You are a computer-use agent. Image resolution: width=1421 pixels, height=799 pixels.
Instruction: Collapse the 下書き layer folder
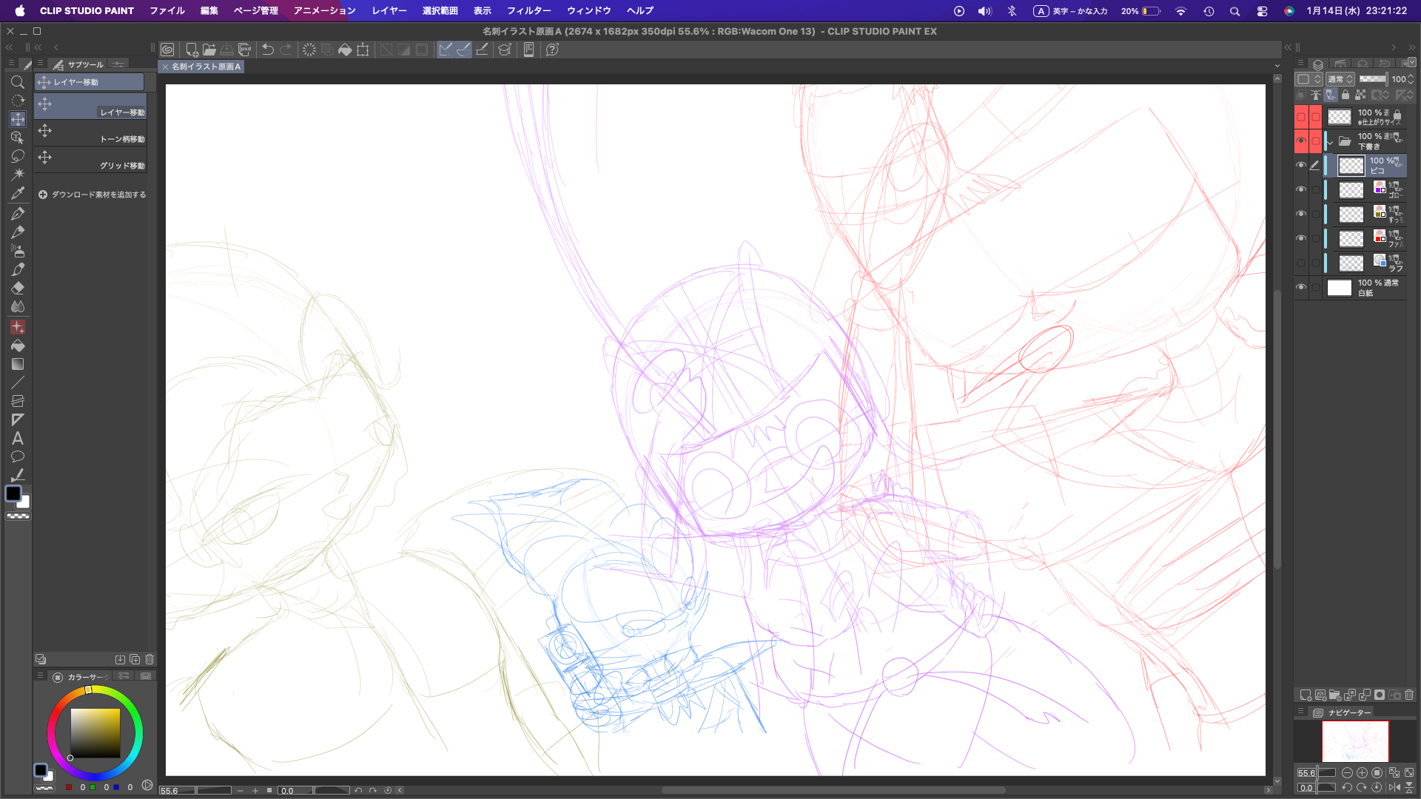click(1330, 141)
